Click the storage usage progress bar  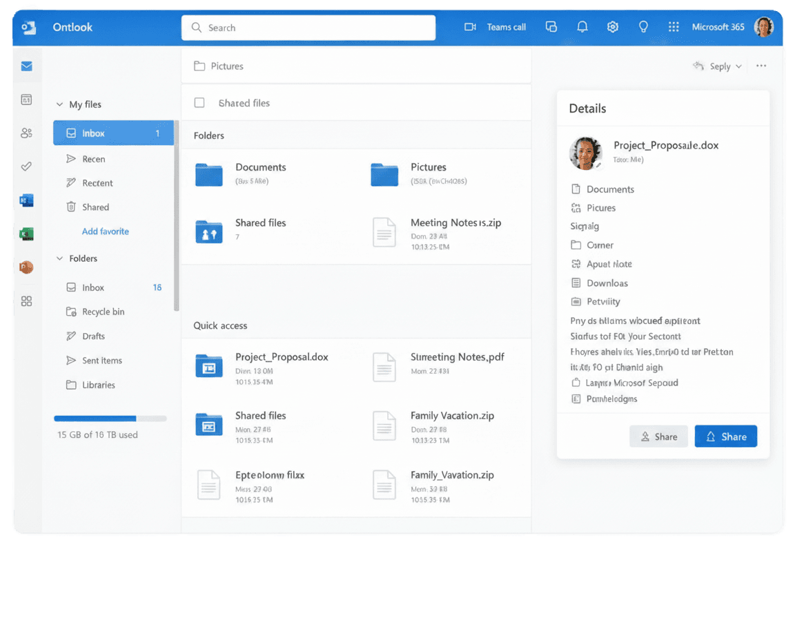pyautogui.click(x=110, y=419)
